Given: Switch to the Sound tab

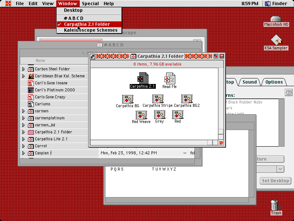Looking at the screenshot, I should point(250,82).
